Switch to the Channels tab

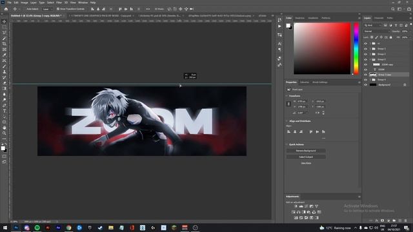(379, 18)
